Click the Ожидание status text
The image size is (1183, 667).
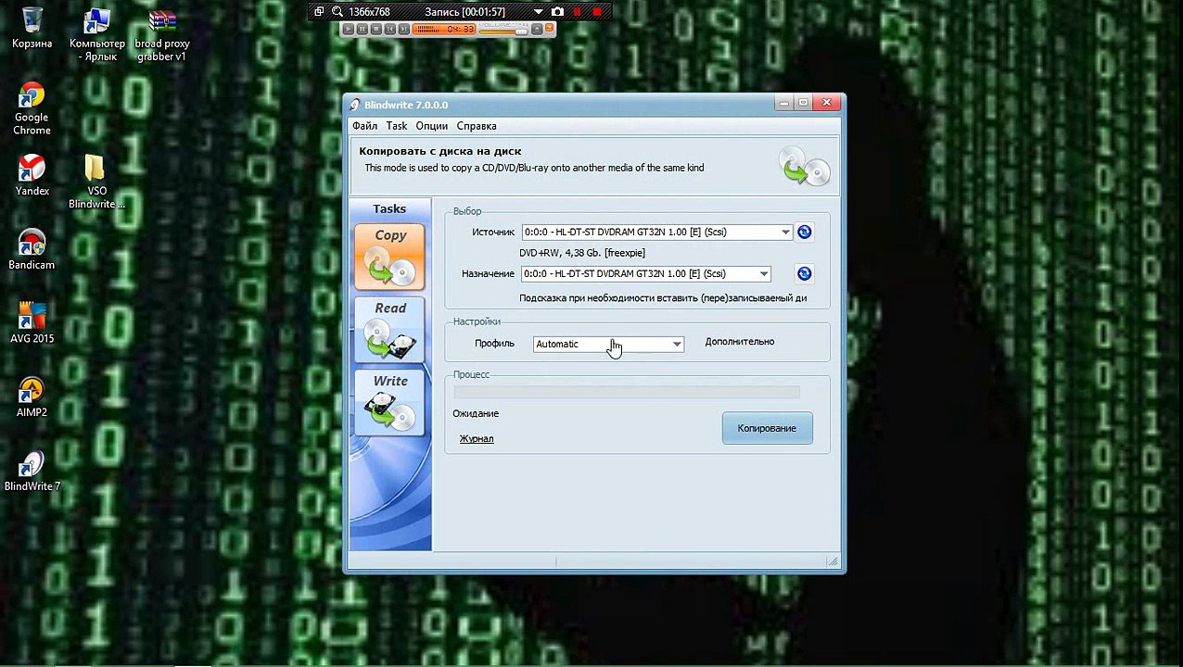pyautogui.click(x=476, y=413)
